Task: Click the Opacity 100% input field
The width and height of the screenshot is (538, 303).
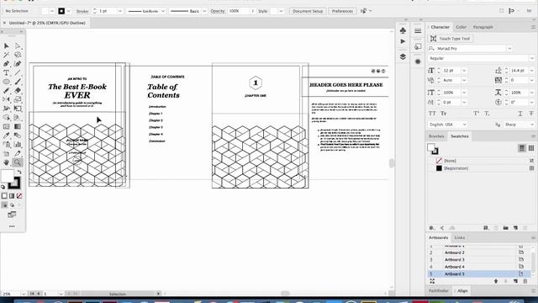Action: [239, 11]
